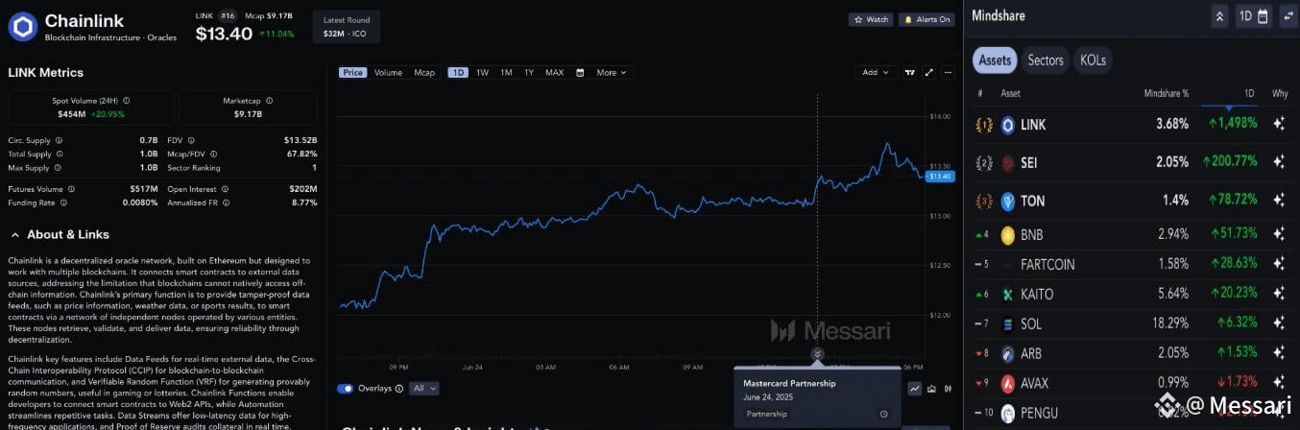Click the Mastercard Partnership event title
Screen dimensions: 1300x430
tap(789, 383)
